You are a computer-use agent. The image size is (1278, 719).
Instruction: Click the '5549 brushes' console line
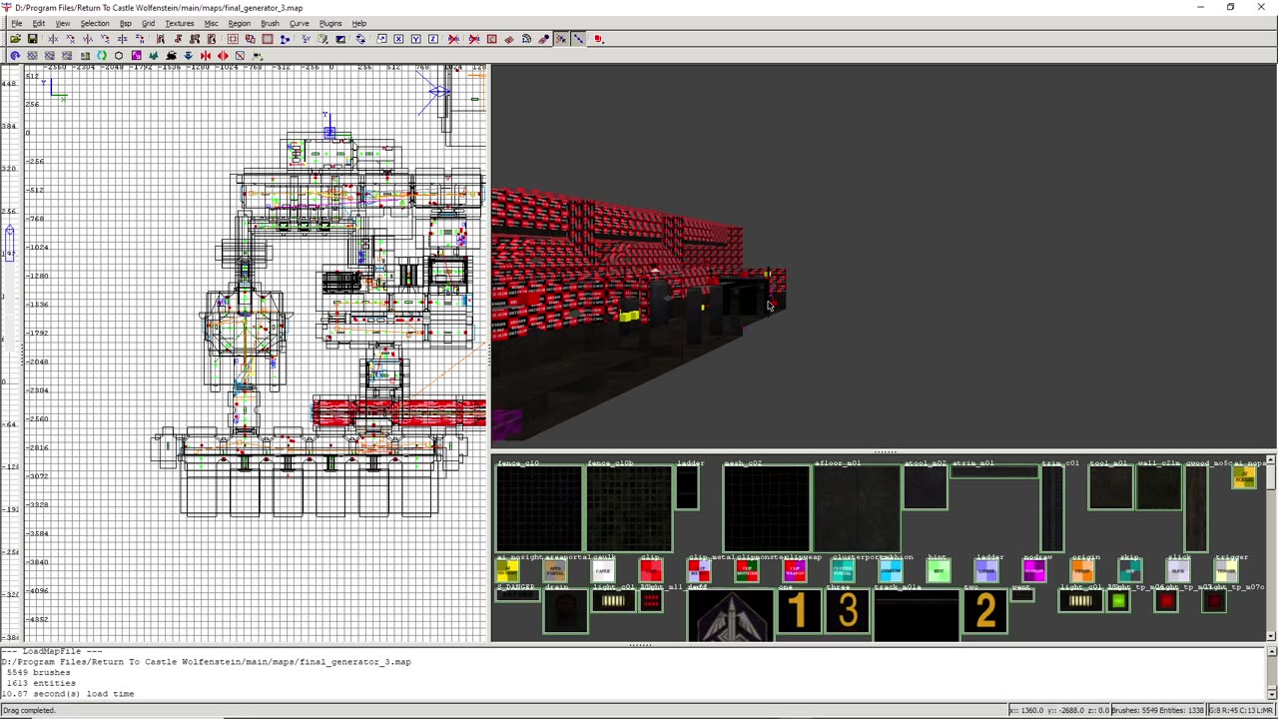[38, 672]
